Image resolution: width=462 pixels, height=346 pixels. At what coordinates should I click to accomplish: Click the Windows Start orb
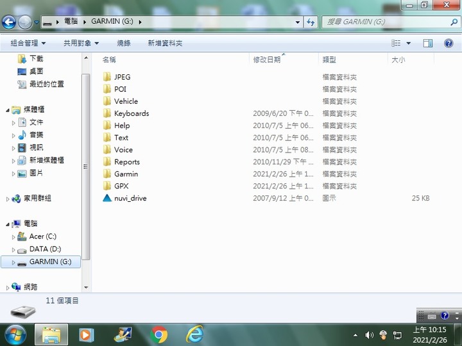15,335
